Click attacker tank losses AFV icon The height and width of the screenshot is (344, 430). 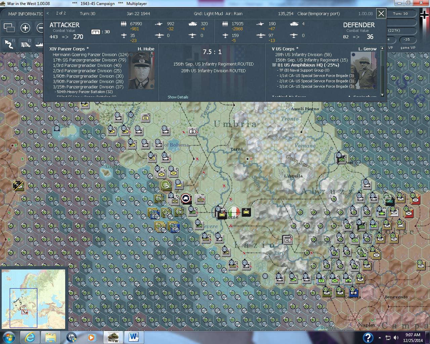tap(193, 24)
